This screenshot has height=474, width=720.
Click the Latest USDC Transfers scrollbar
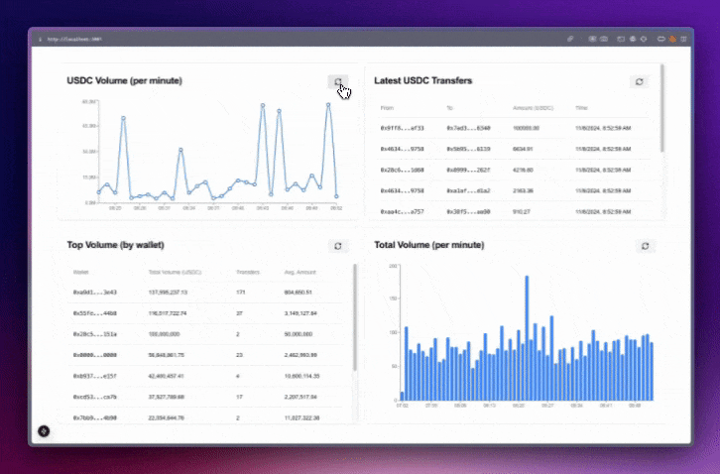(662, 108)
